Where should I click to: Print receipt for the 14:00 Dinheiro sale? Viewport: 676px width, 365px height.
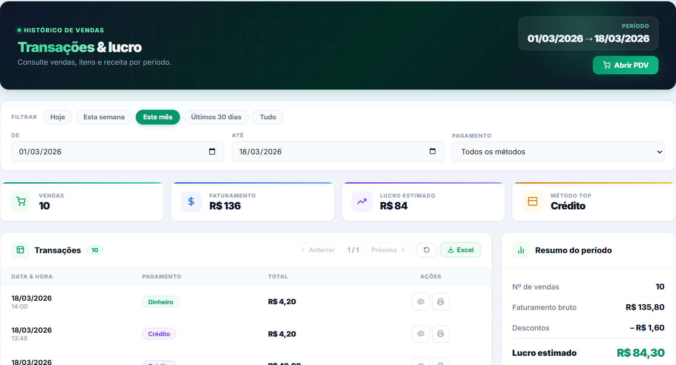pos(440,302)
